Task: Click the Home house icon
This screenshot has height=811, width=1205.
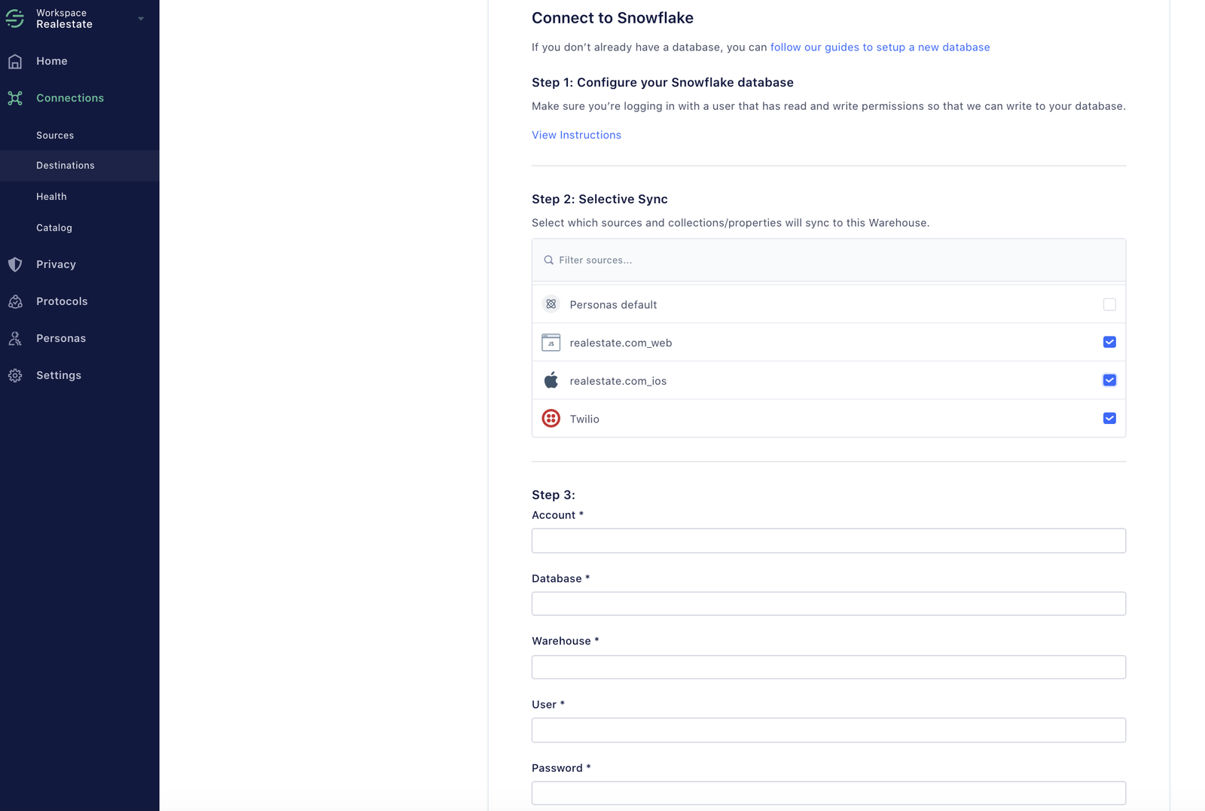Action: [x=15, y=61]
